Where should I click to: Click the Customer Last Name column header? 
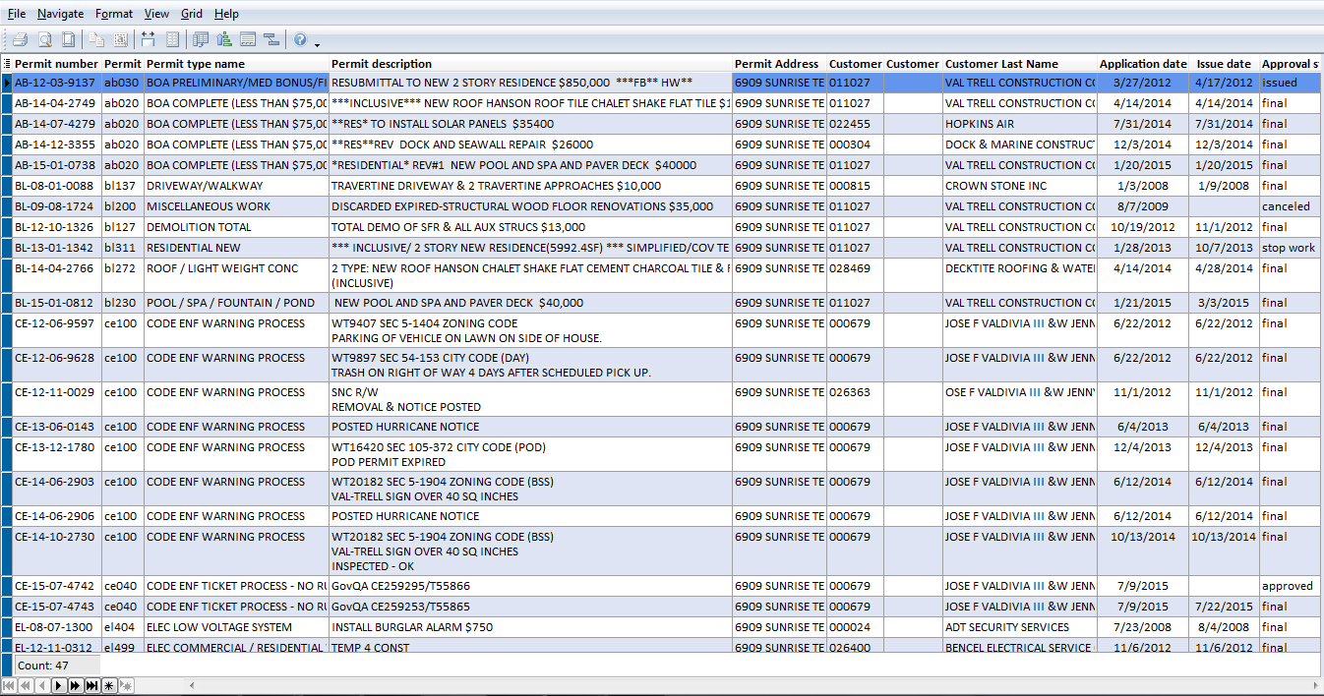tap(1001, 64)
